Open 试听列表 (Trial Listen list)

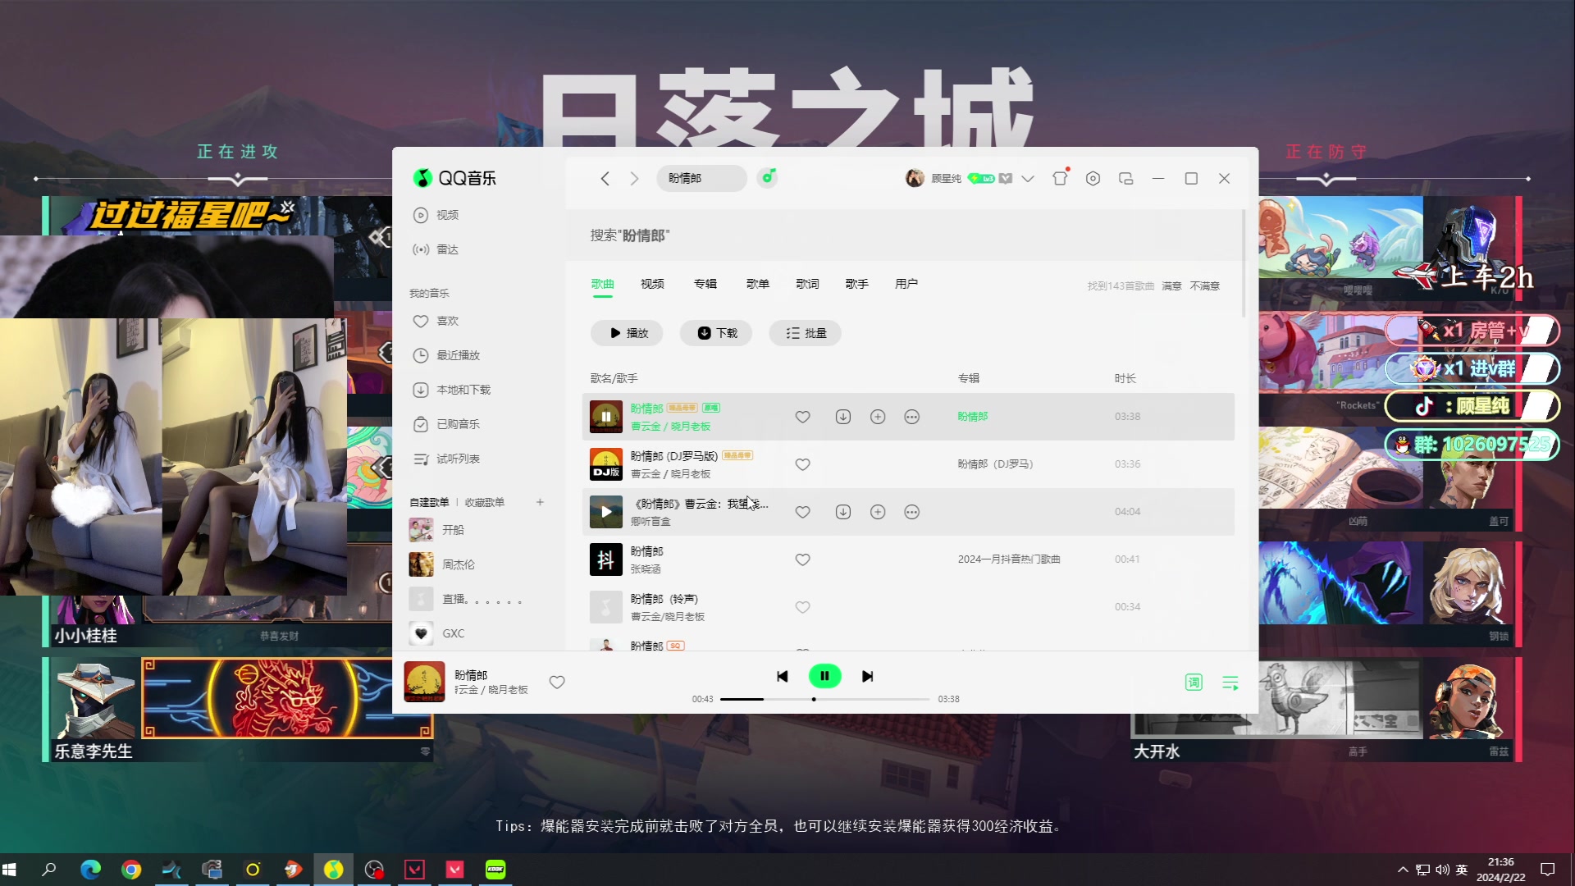(x=447, y=459)
